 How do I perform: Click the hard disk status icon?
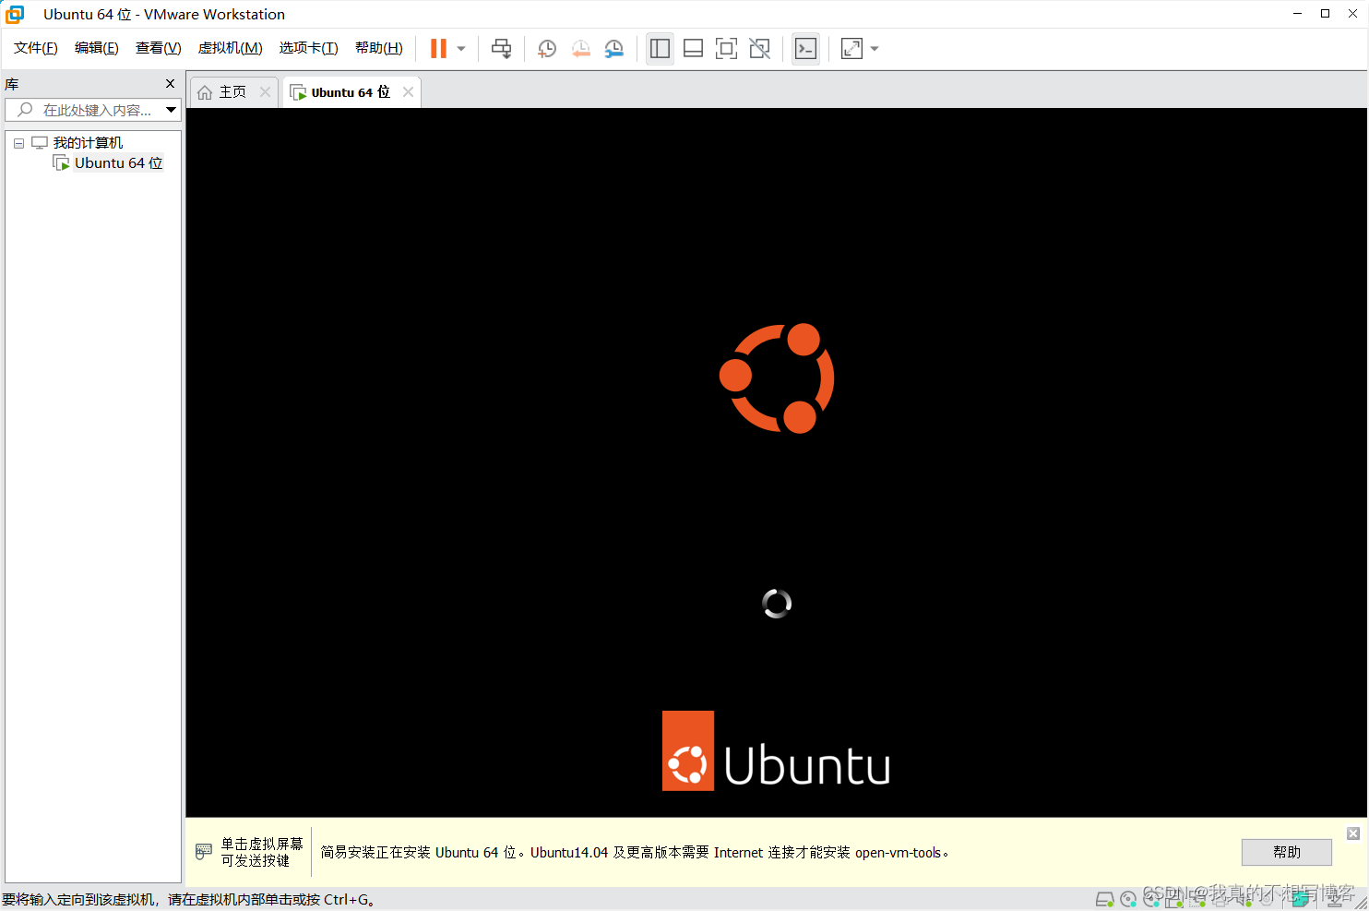click(x=1104, y=898)
